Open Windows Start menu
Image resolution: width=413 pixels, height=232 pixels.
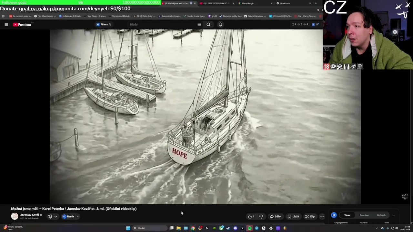(128, 228)
